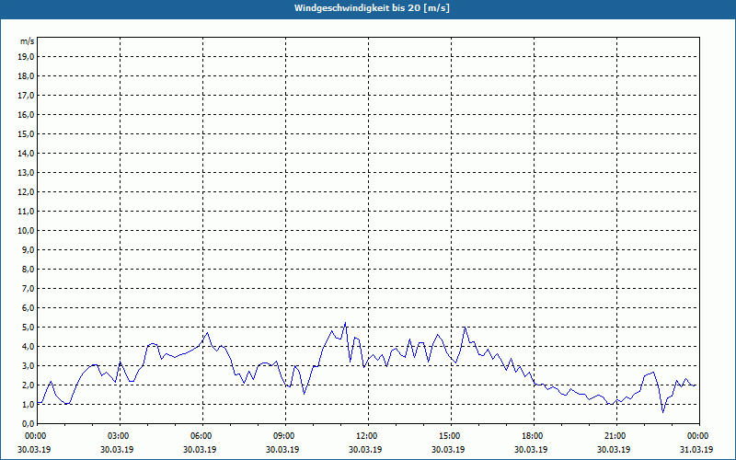
Task: Select the 15,0 y-axis label
Action: (x=26, y=133)
